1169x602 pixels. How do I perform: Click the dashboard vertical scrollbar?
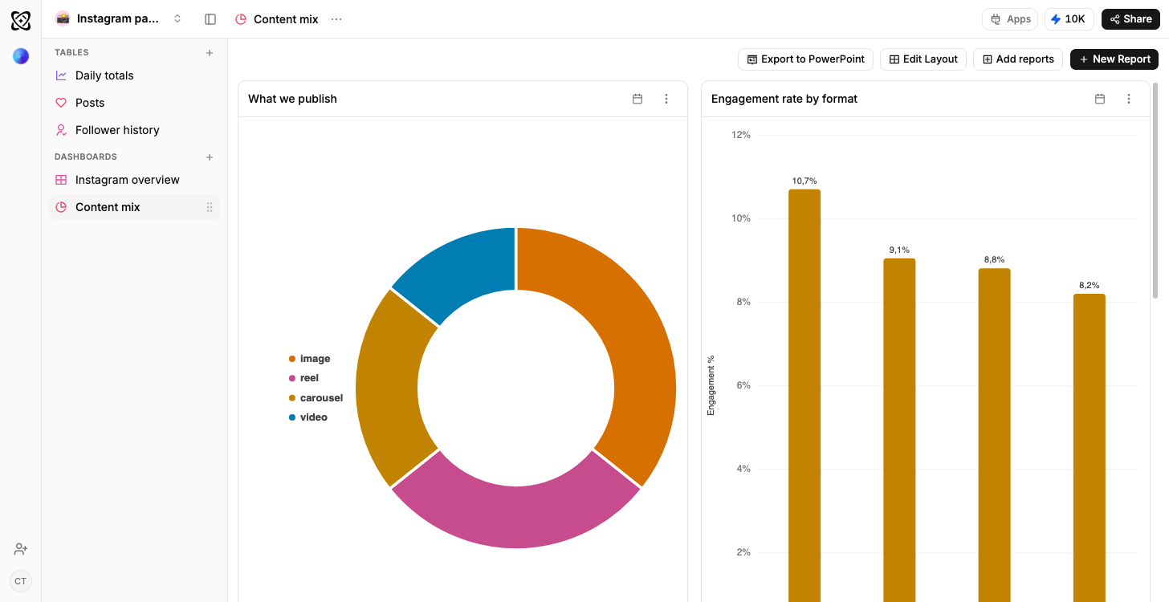(x=1156, y=190)
